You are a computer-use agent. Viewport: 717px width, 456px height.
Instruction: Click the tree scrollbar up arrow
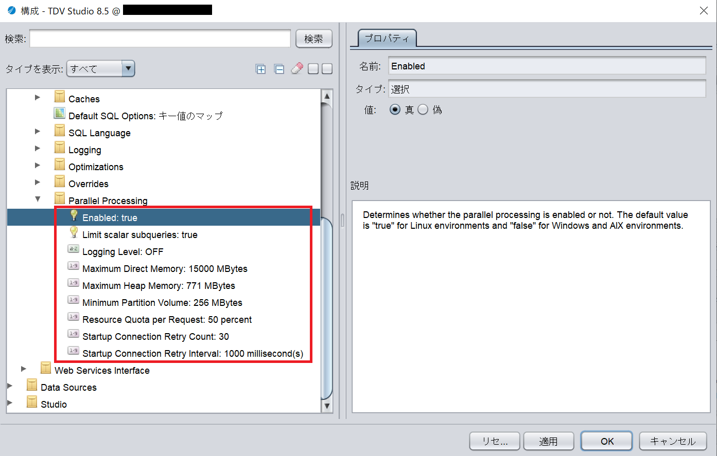(x=327, y=96)
